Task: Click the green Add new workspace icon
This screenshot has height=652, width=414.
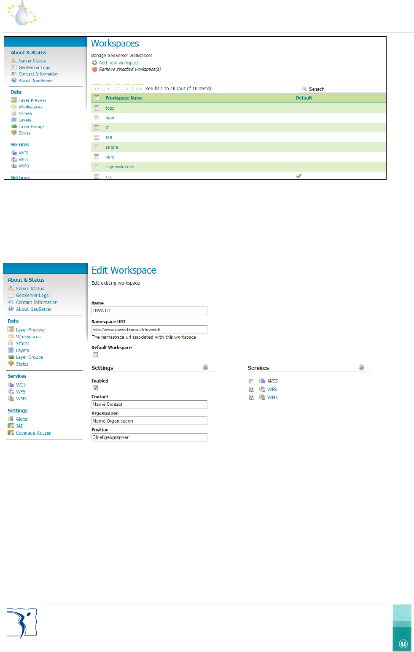Action: (94, 62)
